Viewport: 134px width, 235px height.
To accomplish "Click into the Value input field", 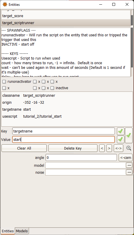I will pyautogui.click(x=64, y=139).
